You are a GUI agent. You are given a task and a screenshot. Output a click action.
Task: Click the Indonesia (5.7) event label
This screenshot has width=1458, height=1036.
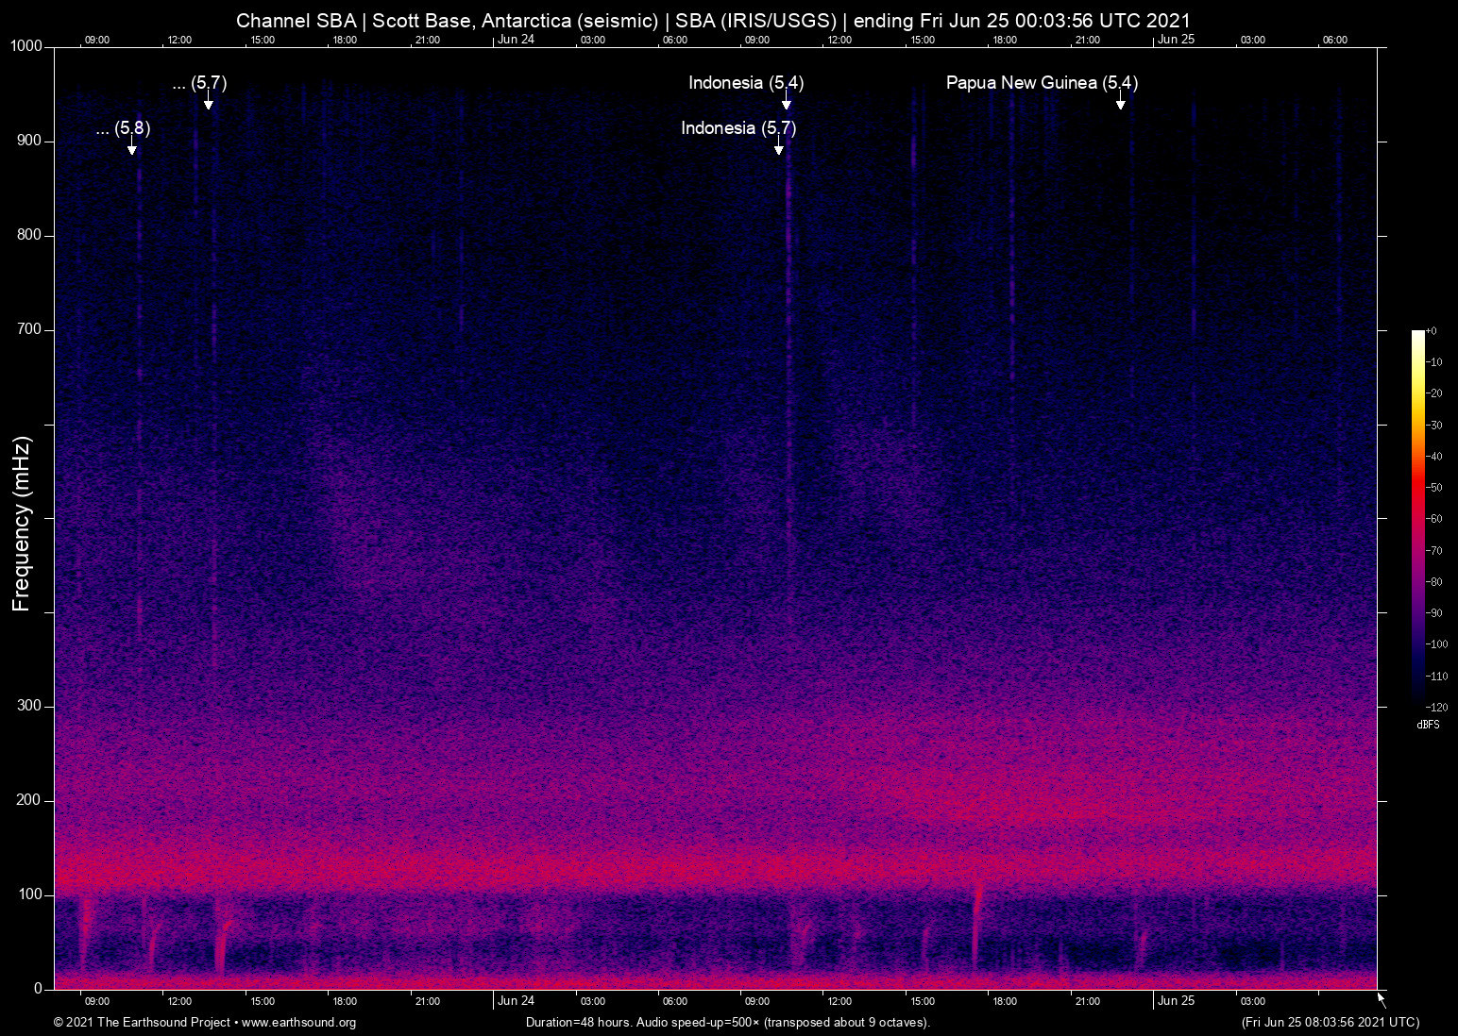738,128
